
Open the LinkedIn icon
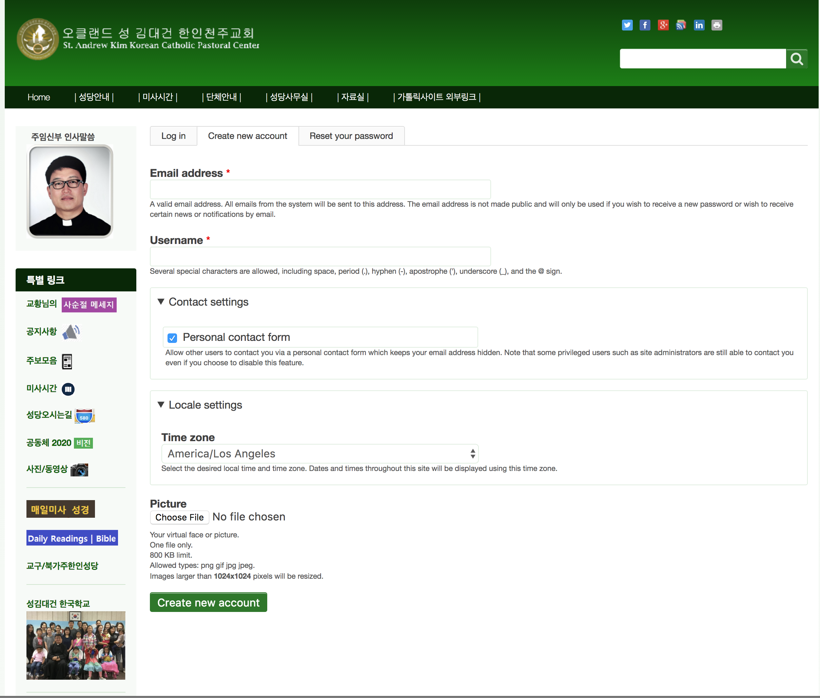[699, 25]
